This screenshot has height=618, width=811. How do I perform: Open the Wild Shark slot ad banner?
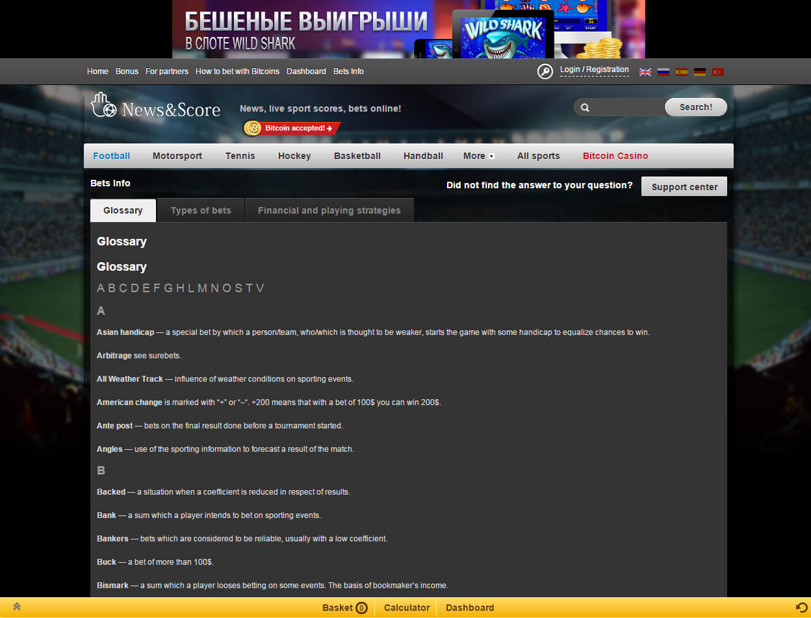click(x=409, y=29)
